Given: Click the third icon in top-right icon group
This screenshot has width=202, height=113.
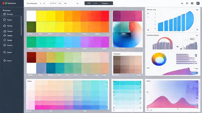Looking at the screenshot, I should (192, 4).
